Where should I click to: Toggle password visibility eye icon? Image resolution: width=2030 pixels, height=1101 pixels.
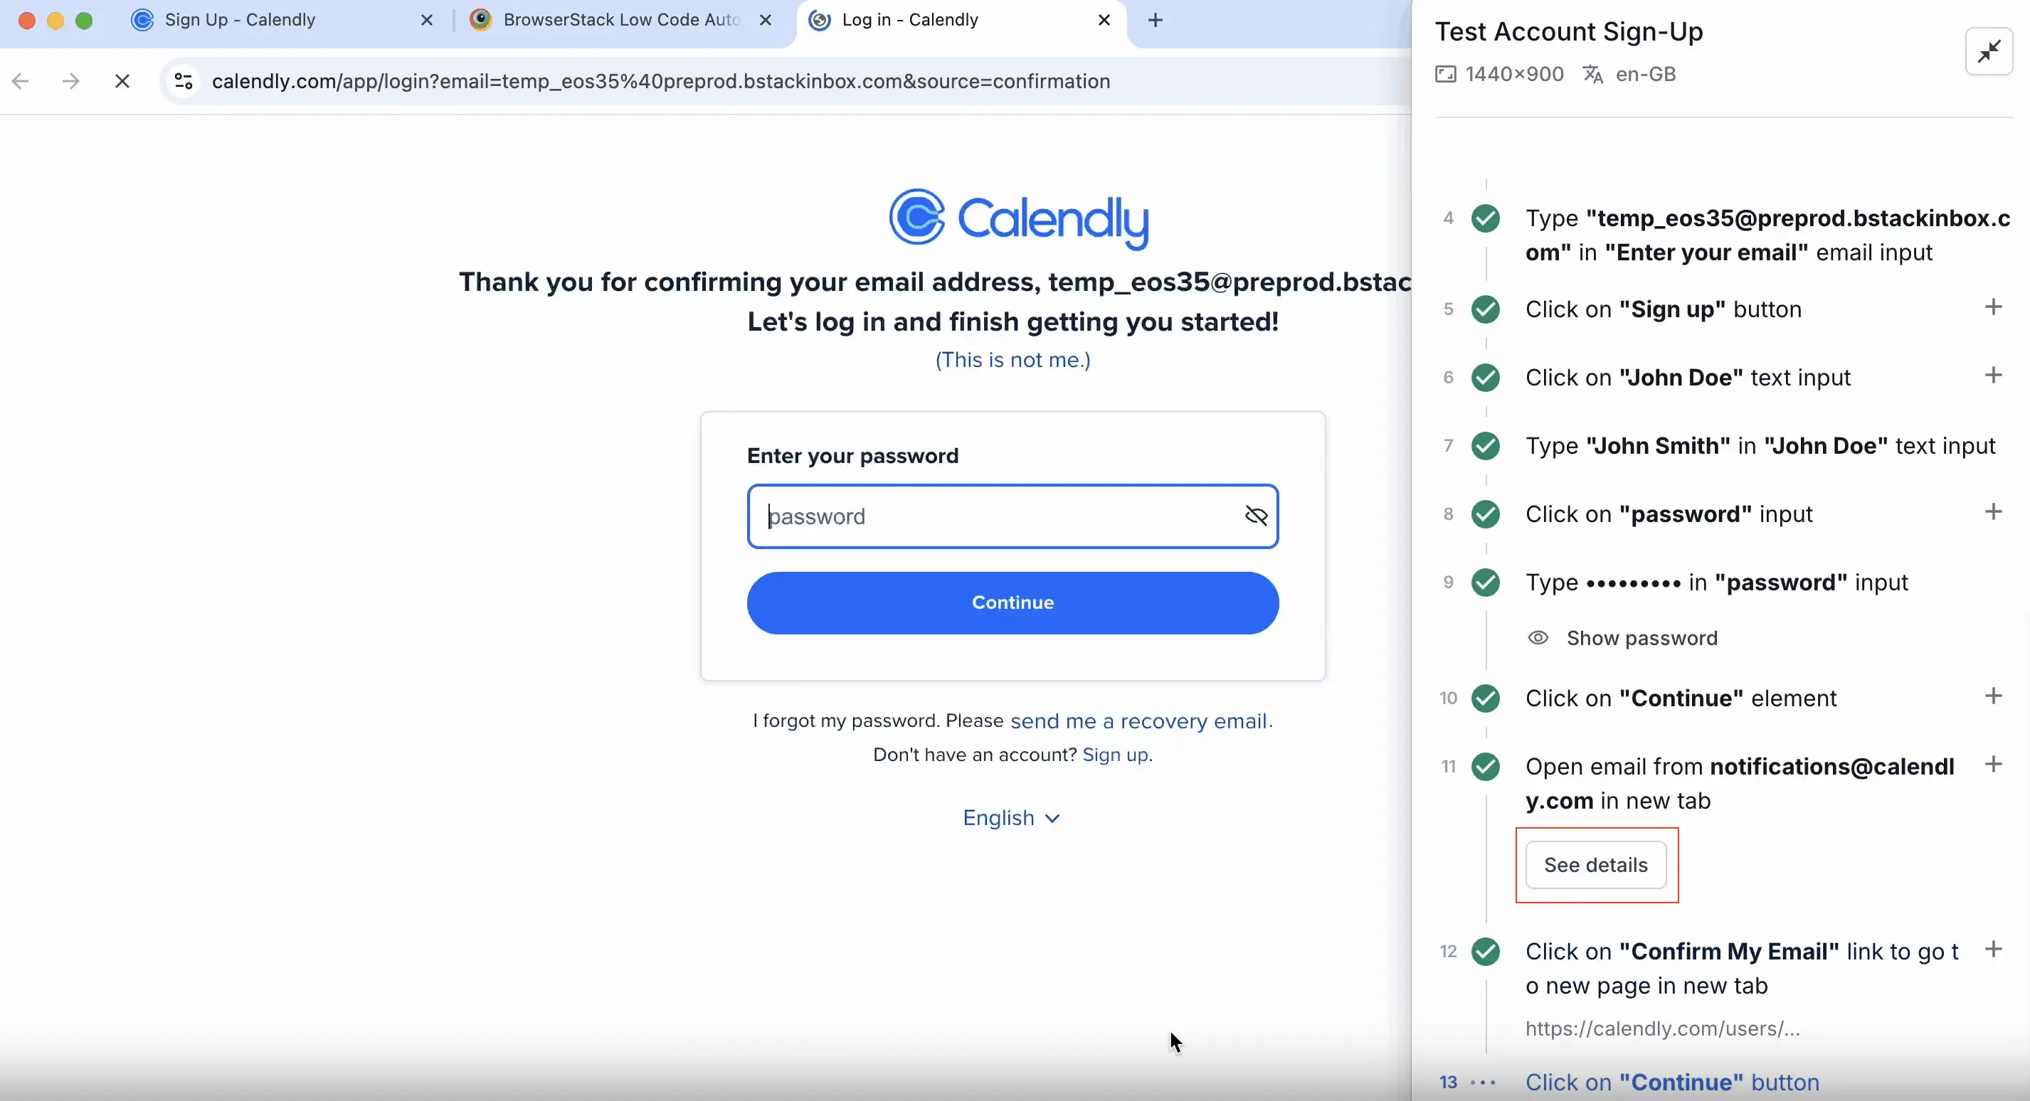pyautogui.click(x=1254, y=515)
